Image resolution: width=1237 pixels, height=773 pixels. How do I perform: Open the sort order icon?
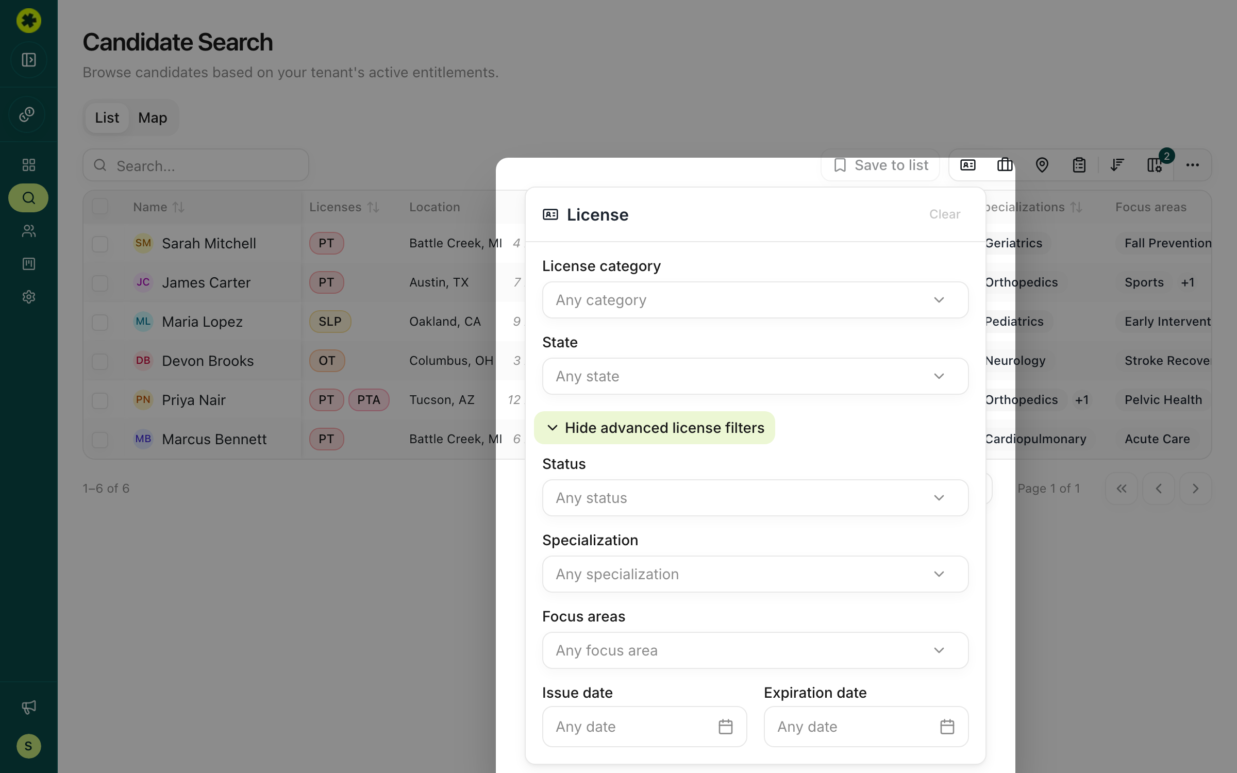[1117, 165]
